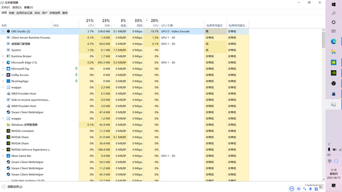Click the Dolby Access process icon
The width and height of the screenshot is (342, 192).
[8, 75]
